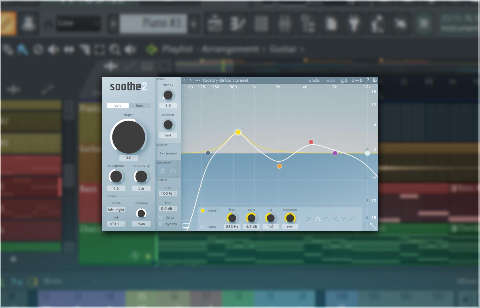Image resolution: width=480 pixels, height=308 pixels.
Task: Select the notch band shape
Action: (343, 219)
